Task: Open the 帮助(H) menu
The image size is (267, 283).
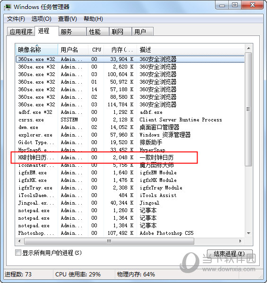Action: click(x=93, y=19)
